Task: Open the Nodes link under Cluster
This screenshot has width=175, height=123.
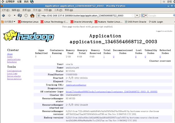Action: [10, 56]
